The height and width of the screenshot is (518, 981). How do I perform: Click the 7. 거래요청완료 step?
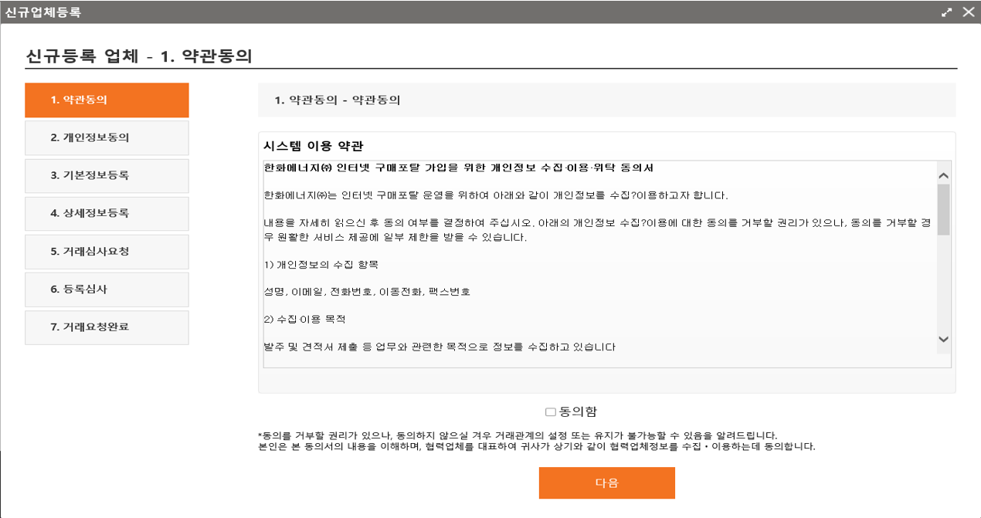[107, 327]
